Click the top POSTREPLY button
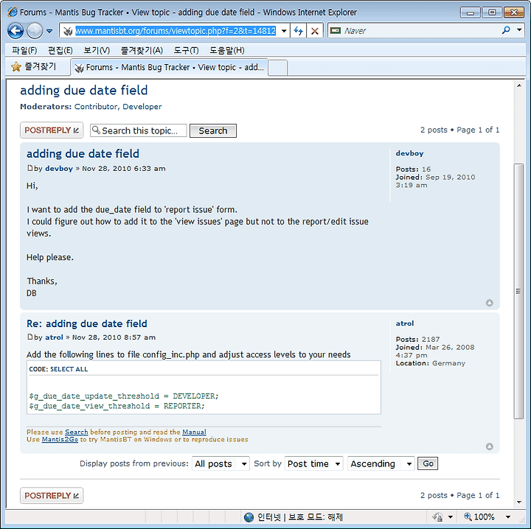The height and width of the screenshot is (529, 531). click(52, 130)
